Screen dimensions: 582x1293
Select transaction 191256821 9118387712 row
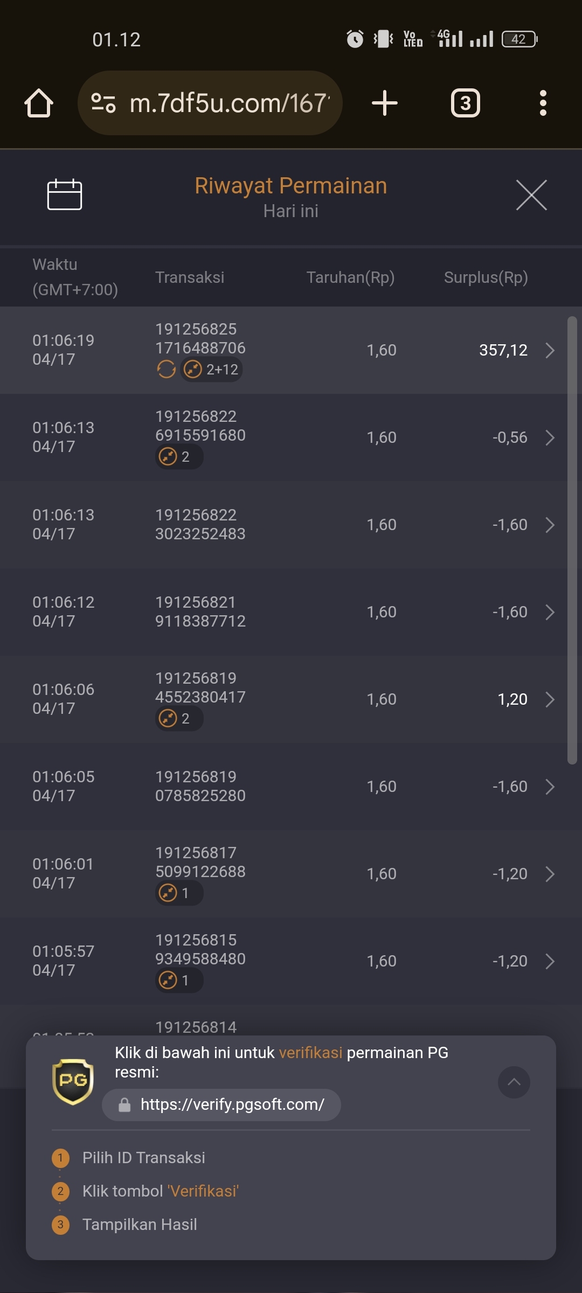coord(291,612)
